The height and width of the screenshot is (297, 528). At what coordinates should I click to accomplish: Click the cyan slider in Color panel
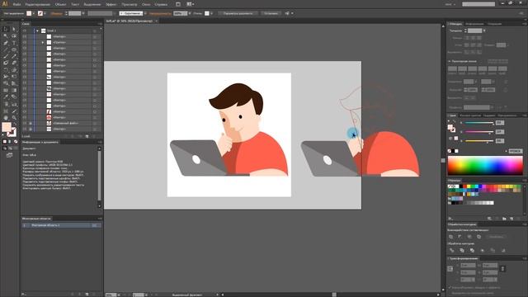[478, 123]
